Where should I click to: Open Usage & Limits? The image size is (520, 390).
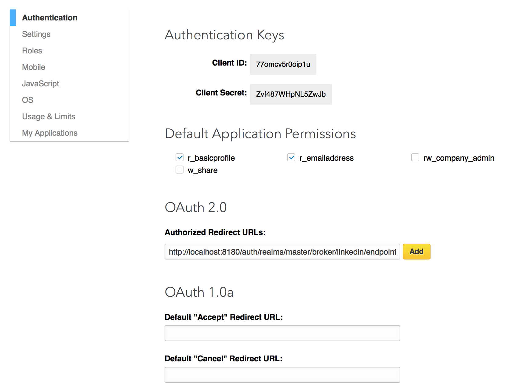(x=49, y=116)
